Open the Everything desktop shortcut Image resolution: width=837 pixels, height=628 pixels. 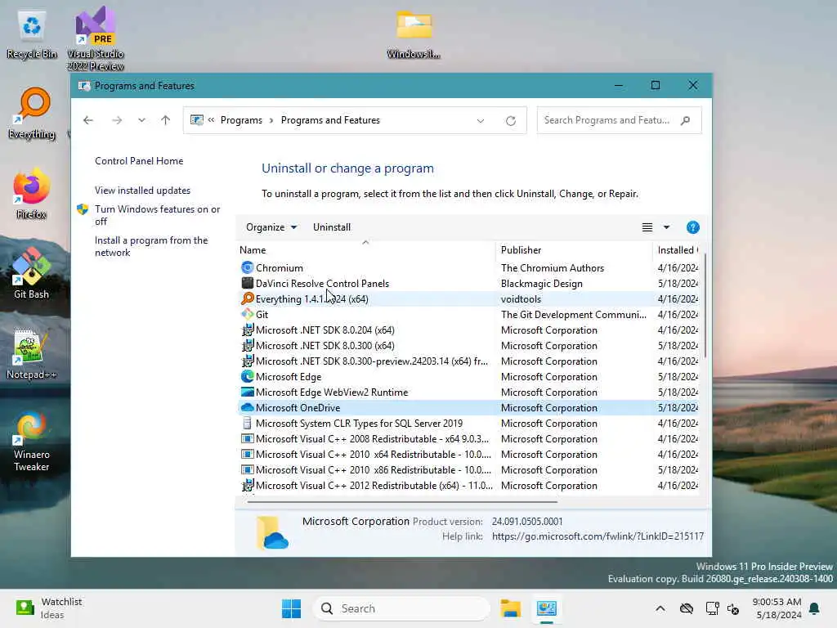[32, 113]
